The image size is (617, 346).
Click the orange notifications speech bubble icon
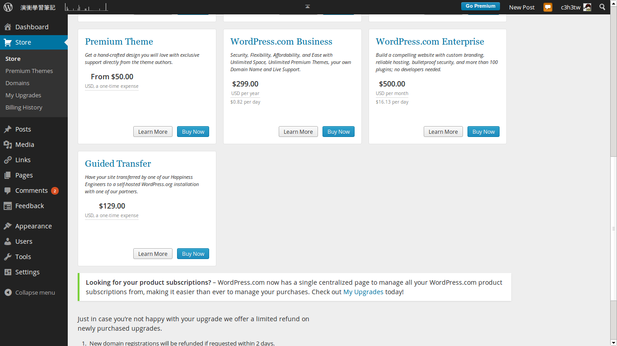[548, 7]
